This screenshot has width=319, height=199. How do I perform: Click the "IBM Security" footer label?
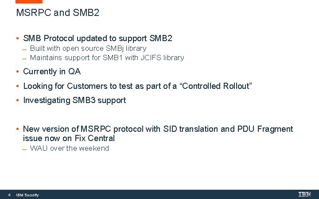pos(27,195)
